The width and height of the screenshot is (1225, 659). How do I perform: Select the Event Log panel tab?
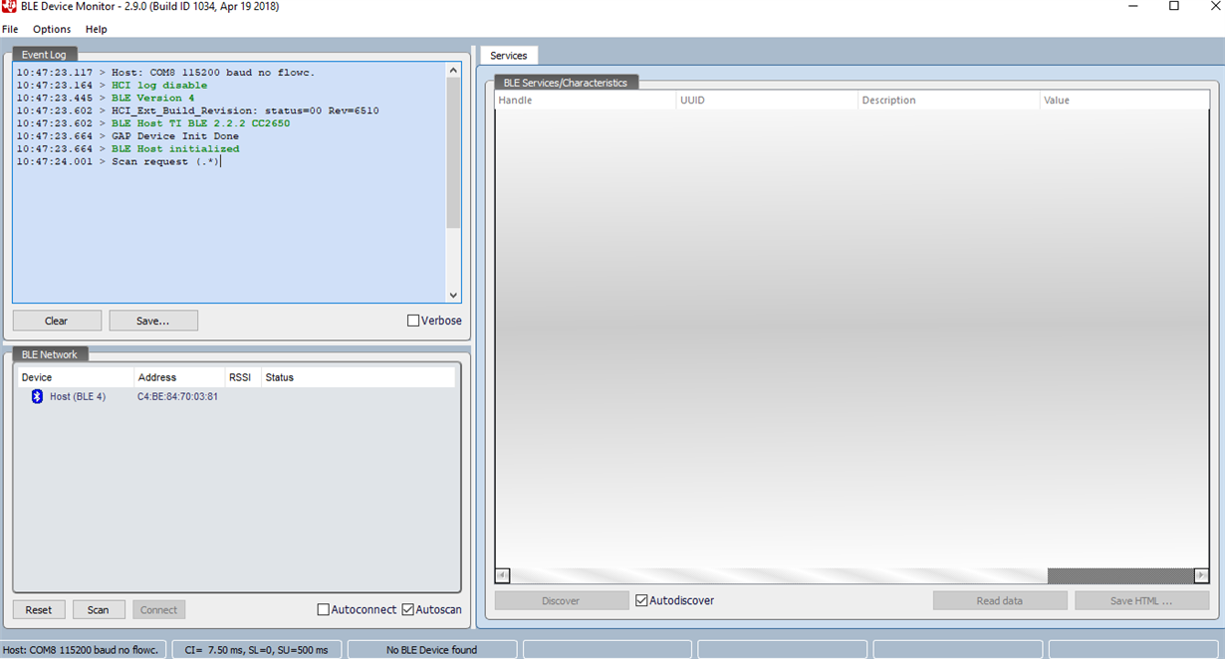click(44, 55)
